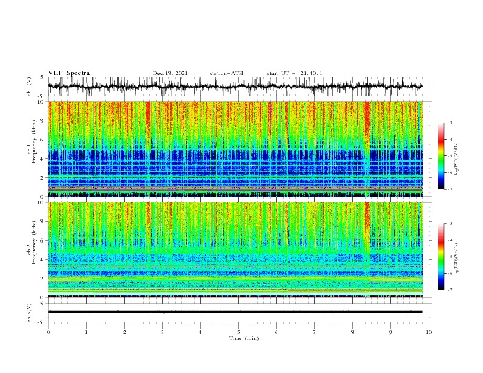Click the ch.1 spectrogram color bar

coord(442,156)
